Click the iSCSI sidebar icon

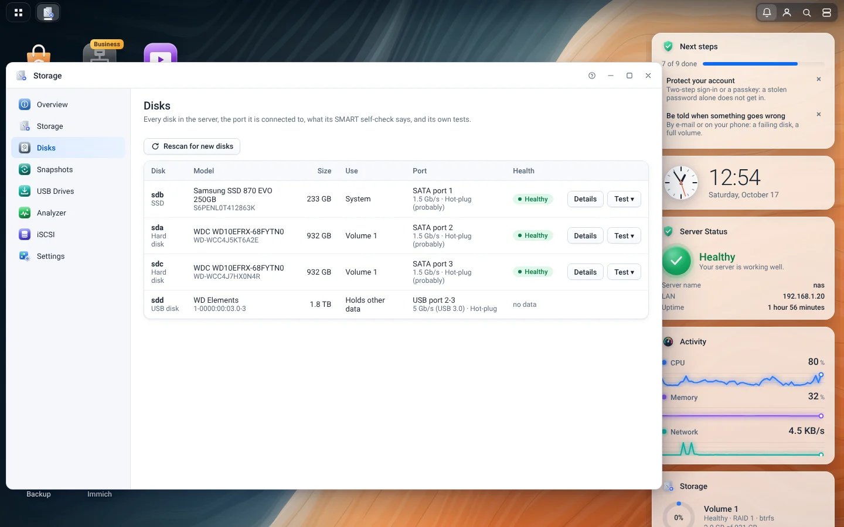pyautogui.click(x=25, y=234)
